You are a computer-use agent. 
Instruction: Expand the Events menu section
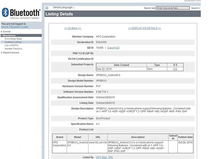7,32
